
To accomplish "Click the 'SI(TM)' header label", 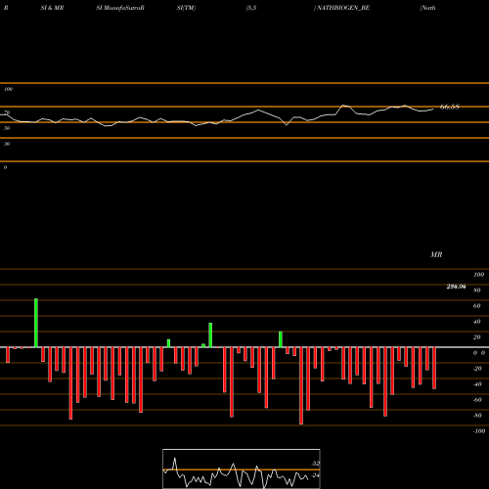I will [186, 8].
